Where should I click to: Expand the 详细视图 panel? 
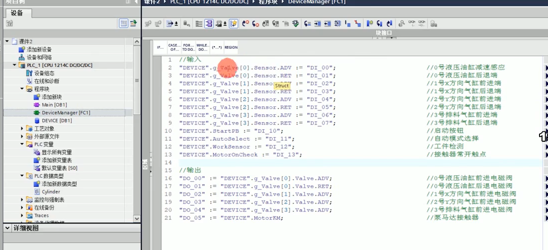tap(6, 228)
